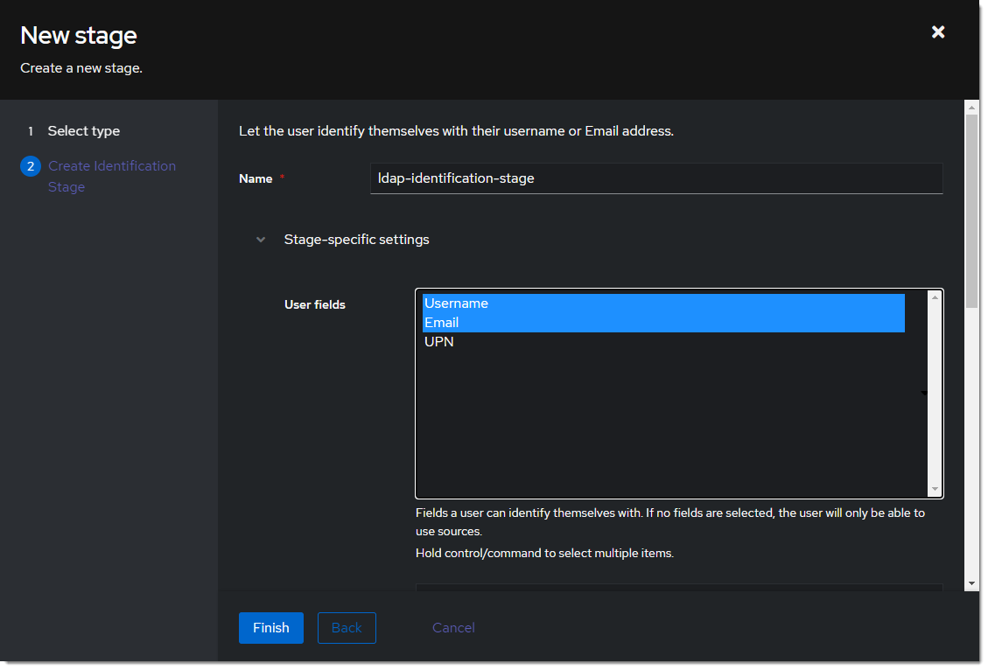The width and height of the screenshot is (988, 670).
Task: Click the small black triangle beside list scrollbar
Action: pos(925,394)
